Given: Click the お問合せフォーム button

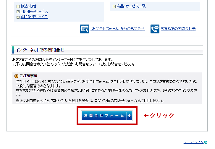Looking at the screenshot, I should pyautogui.click(x=107, y=116).
